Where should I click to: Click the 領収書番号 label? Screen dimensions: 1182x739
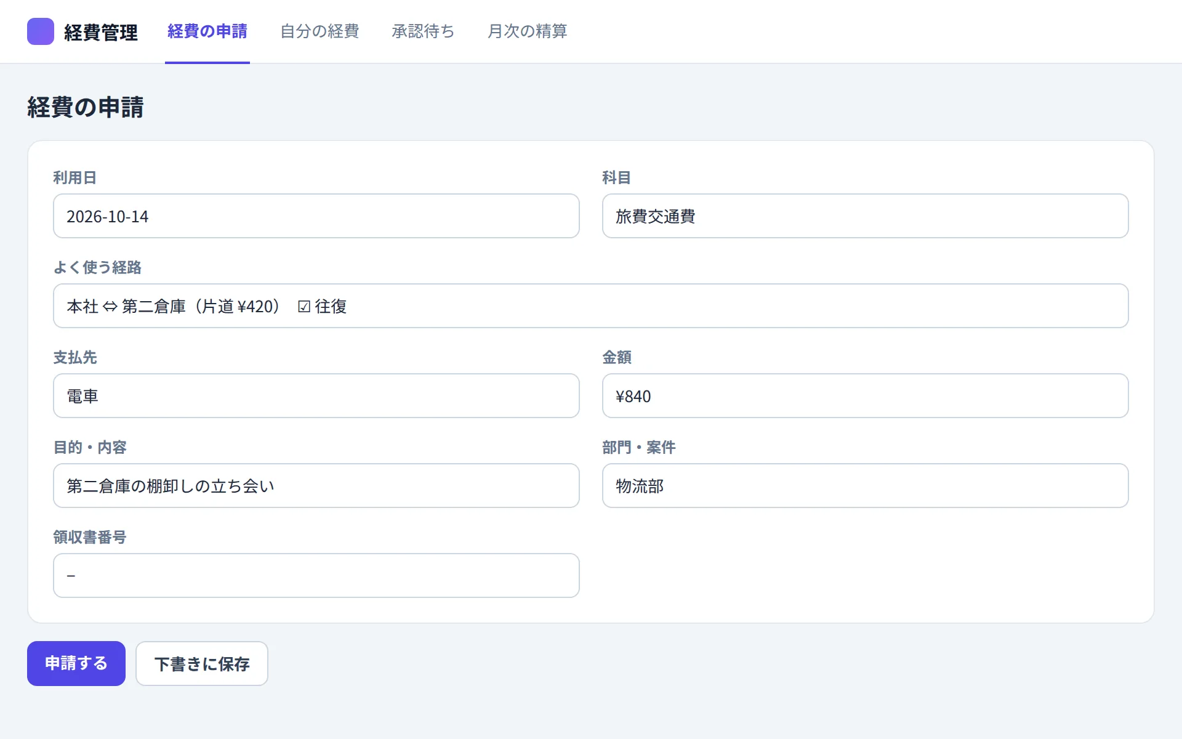click(x=90, y=538)
